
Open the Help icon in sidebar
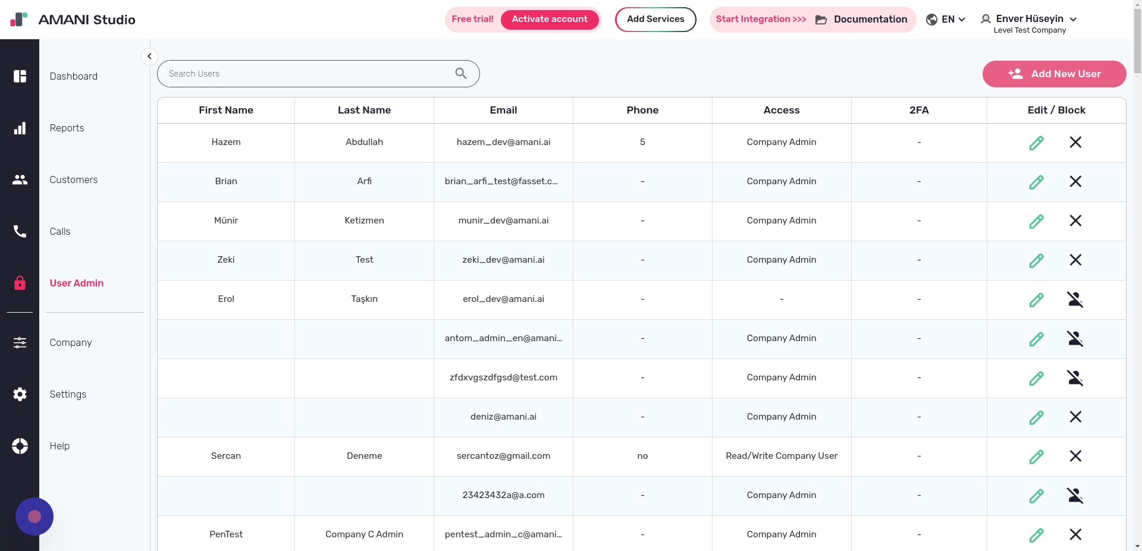coord(20,446)
